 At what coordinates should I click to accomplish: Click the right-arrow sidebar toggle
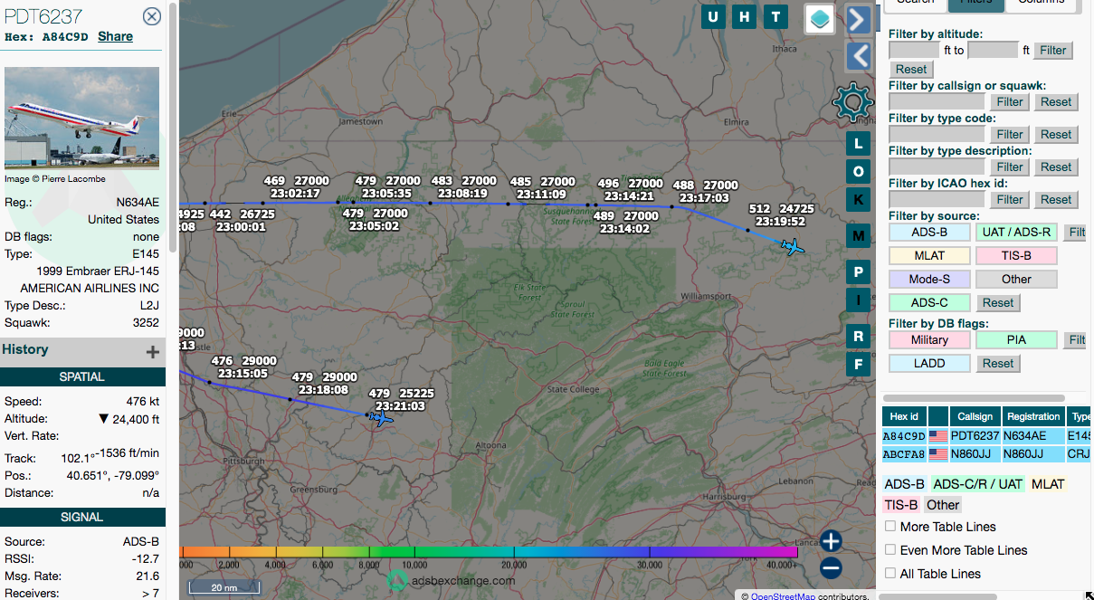coord(859,19)
